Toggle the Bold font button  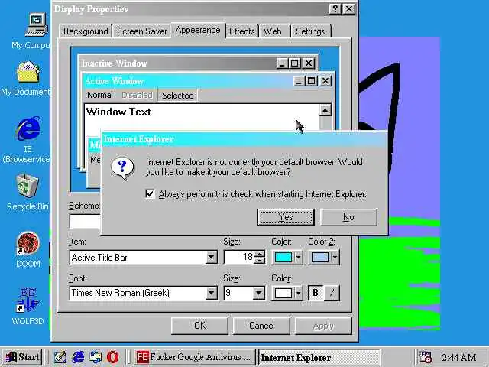tap(316, 293)
